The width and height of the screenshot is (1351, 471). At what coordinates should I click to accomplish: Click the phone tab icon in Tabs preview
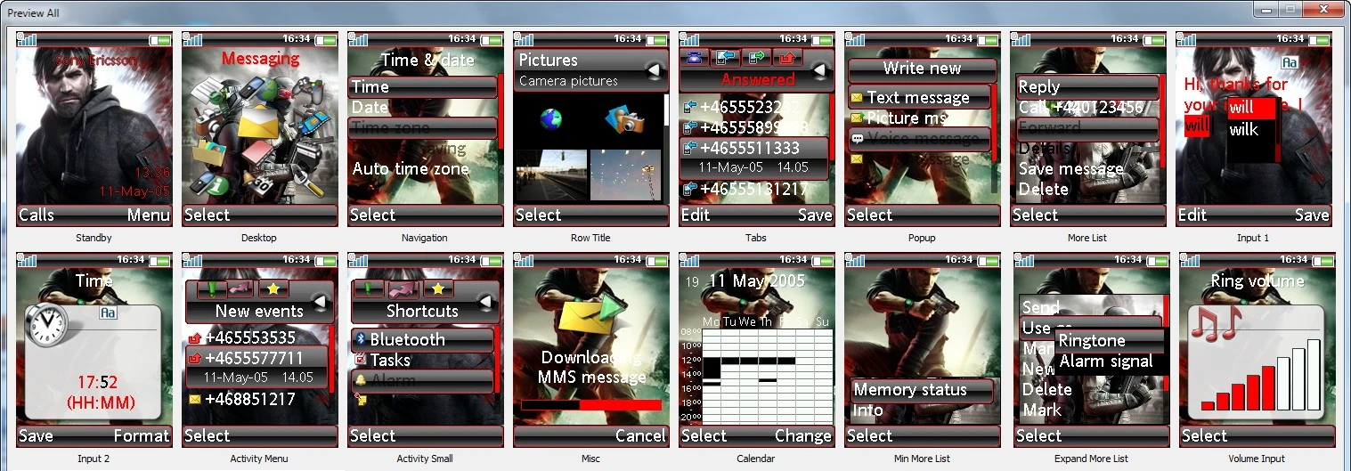click(x=696, y=58)
